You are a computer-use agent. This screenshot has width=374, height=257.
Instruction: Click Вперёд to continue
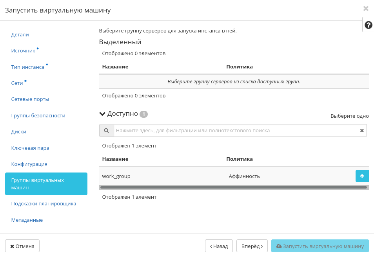252,246
